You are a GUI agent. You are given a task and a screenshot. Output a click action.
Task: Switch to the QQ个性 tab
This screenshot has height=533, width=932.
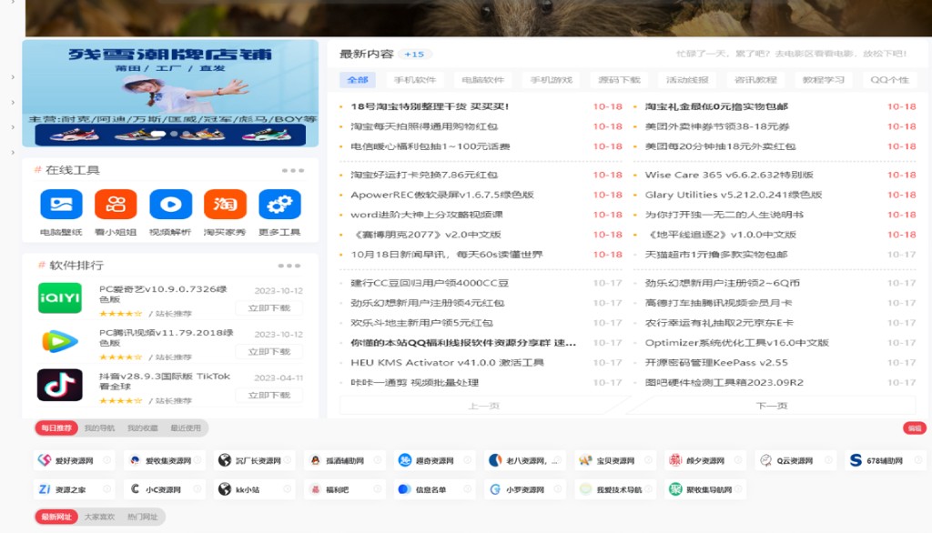pos(890,80)
